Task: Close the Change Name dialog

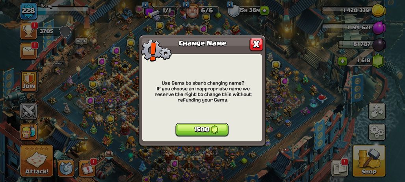Action: tap(256, 44)
